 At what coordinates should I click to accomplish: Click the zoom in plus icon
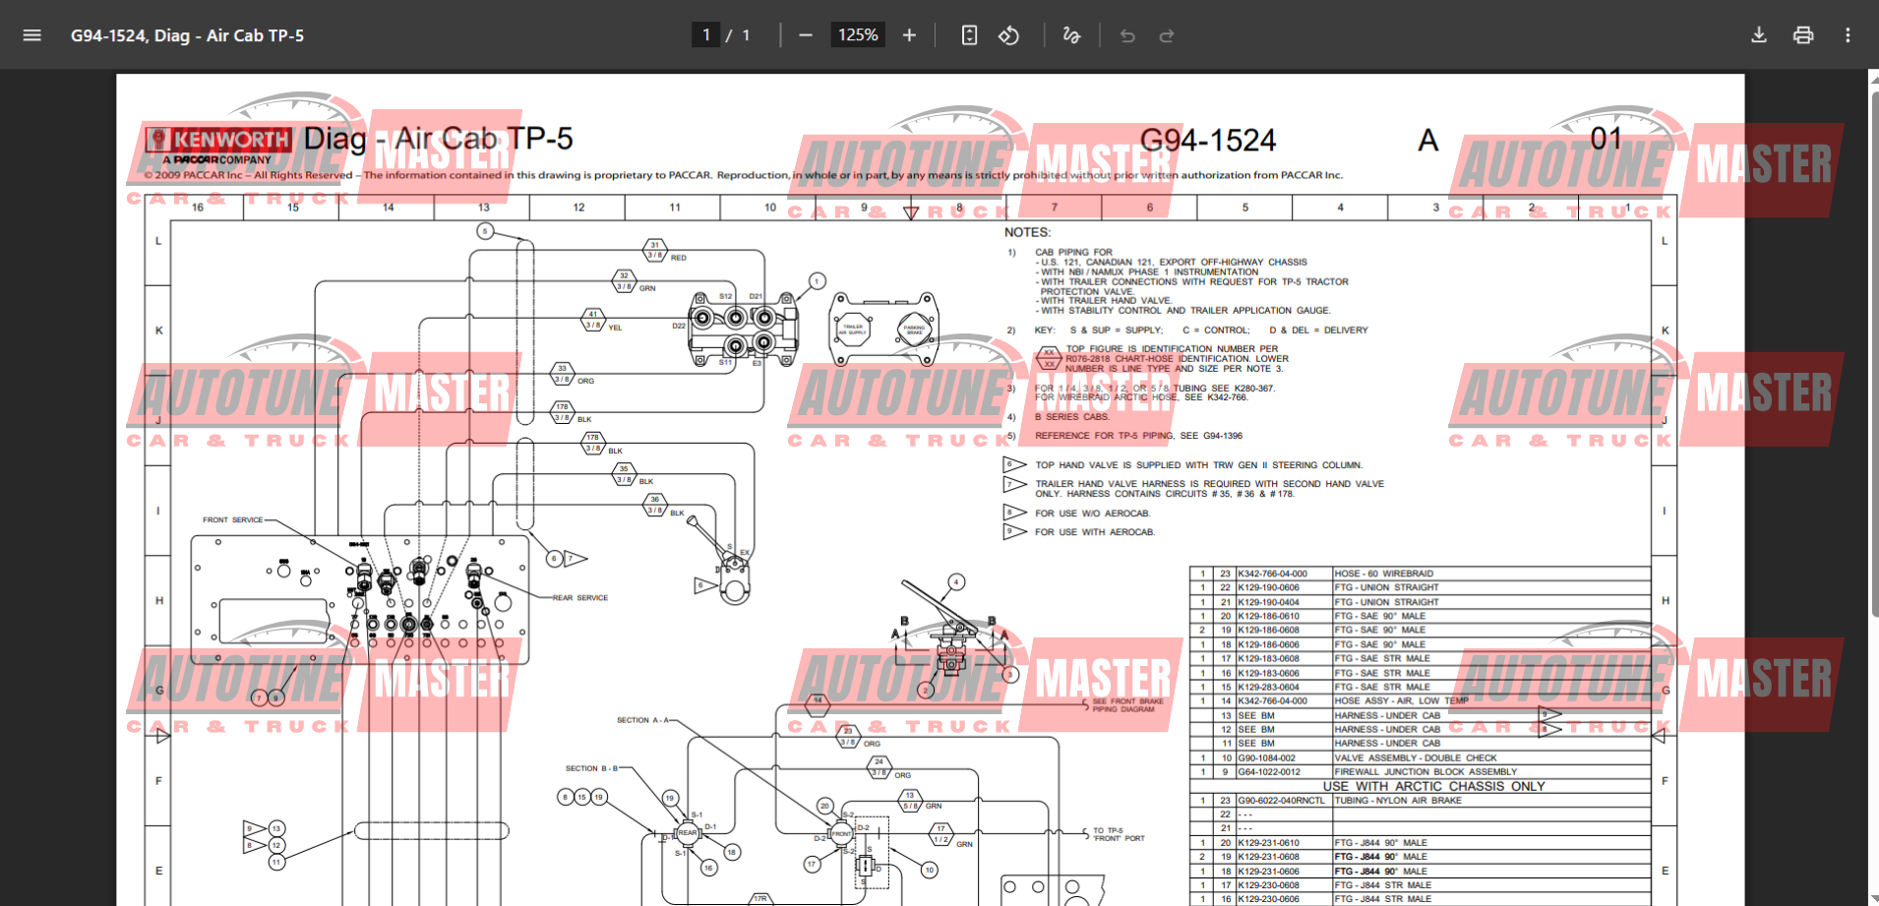coord(909,35)
